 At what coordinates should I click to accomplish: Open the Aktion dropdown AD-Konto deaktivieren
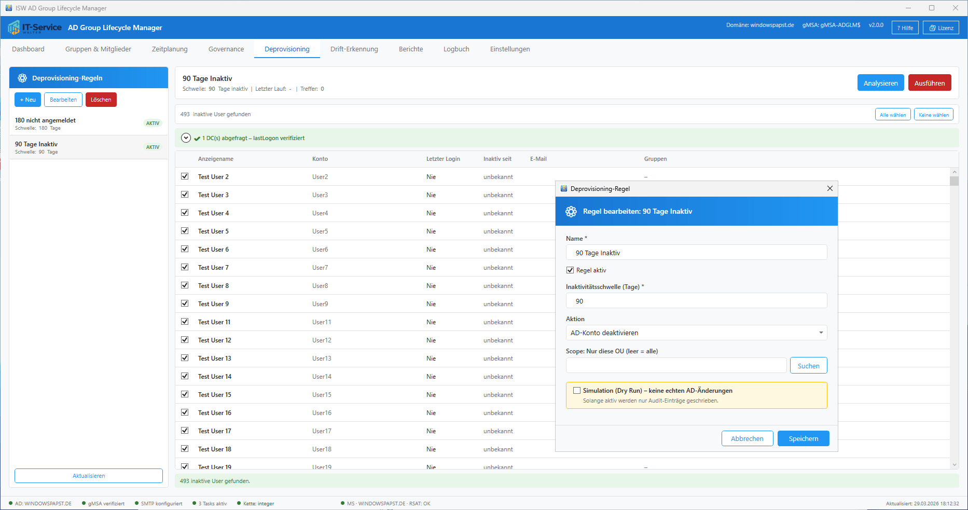[x=696, y=333]
